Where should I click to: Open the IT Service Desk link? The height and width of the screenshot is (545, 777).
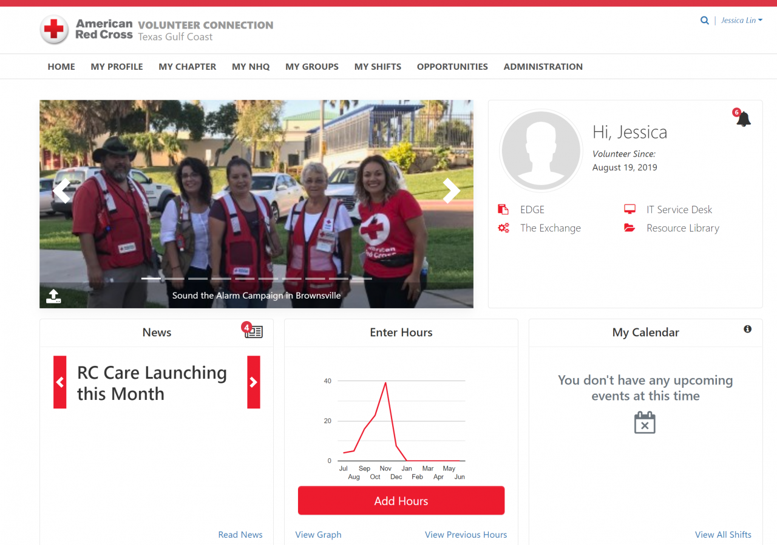679,209
